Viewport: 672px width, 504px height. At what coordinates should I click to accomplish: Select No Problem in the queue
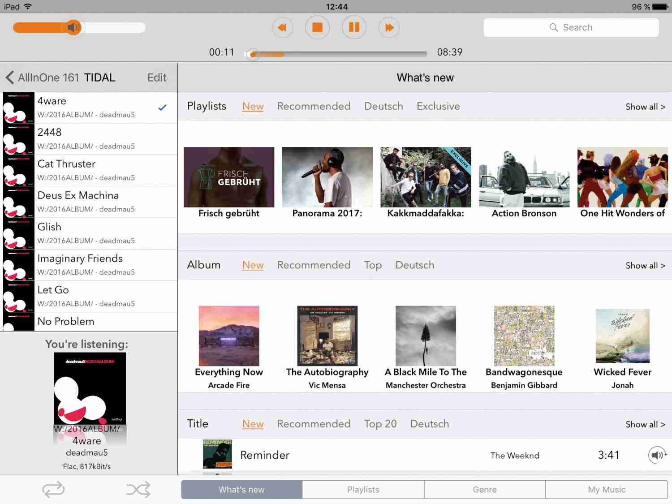(x=90, y=322)
